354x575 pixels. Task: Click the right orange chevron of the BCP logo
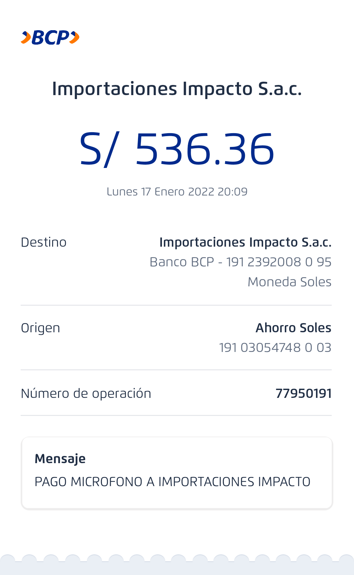(75, 37)
